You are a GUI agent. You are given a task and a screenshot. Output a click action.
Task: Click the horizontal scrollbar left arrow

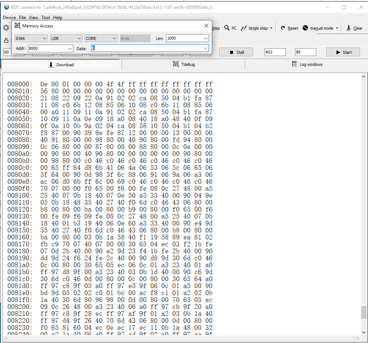pyautogui.click(x=6, y=338)
